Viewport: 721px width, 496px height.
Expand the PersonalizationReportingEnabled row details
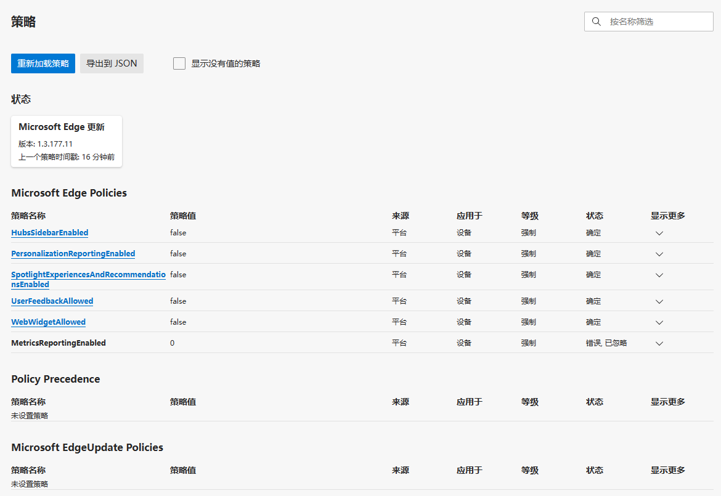(x=659, y=254)
